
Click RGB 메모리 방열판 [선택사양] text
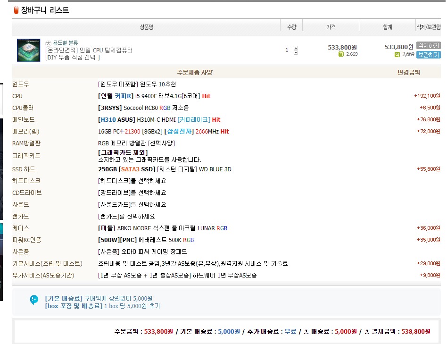tap(136, 143)
